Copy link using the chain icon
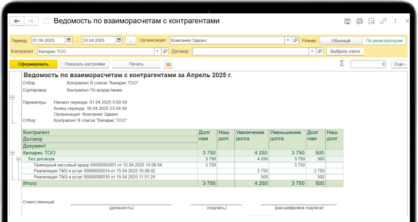 coord(383,21)
